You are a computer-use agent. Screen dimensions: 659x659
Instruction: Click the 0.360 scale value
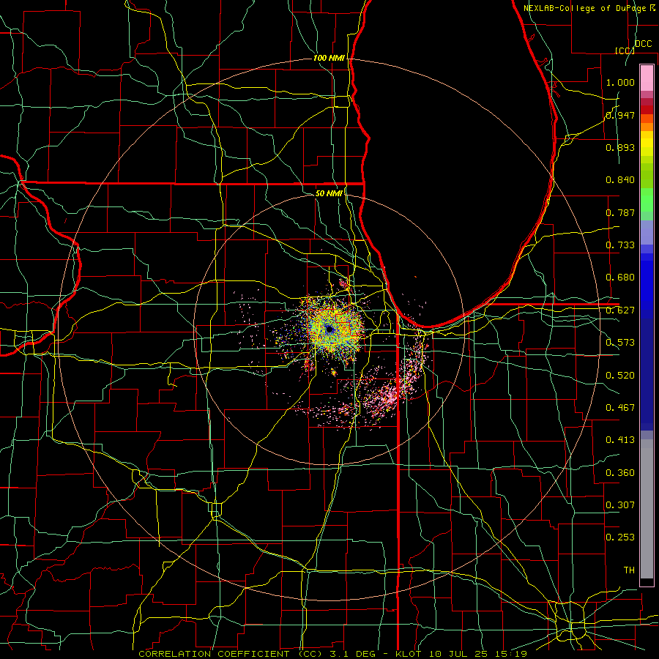(620, 473)
